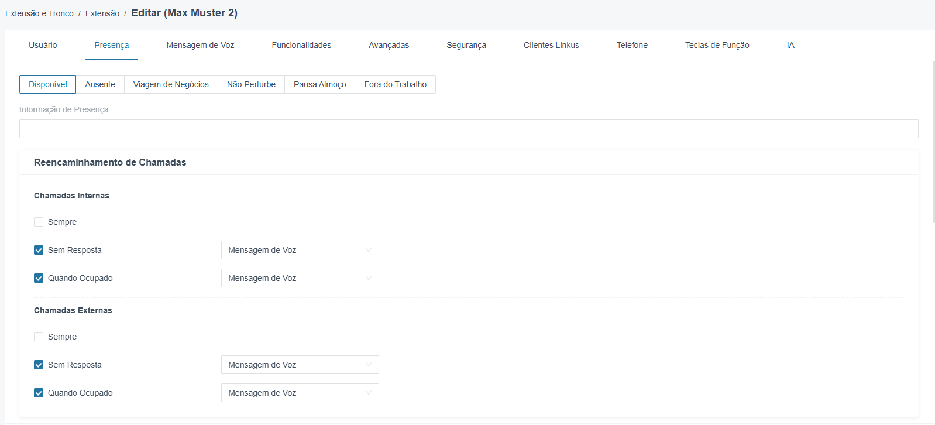This screenshot has height=425, width=935.
Task: Expand the internal Quando Ocupado destination dropdown
Action: [x=300, y=278]
